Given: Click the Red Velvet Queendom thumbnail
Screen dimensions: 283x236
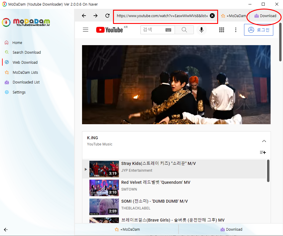Looking at the screenshot, I should pyautogui.click(x=104, y=188).
